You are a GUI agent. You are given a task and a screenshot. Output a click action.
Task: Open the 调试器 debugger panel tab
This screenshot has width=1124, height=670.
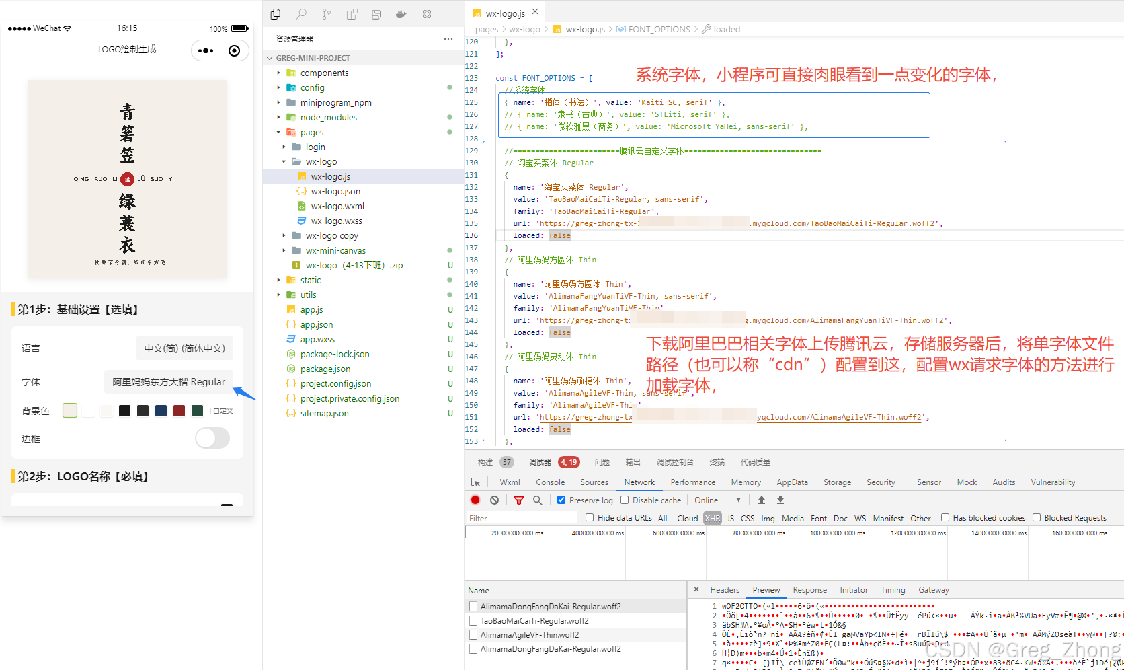tap(540, 462)
